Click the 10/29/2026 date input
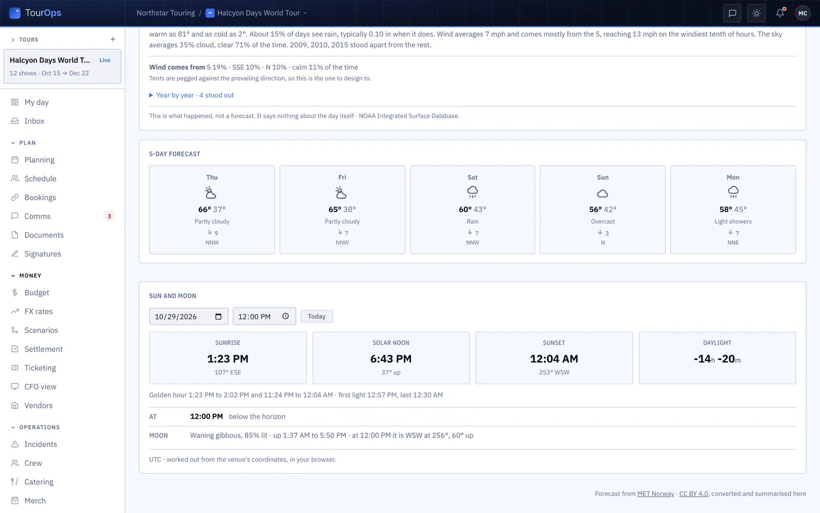Viewport: 820px width, 513px height. (189, 317)
